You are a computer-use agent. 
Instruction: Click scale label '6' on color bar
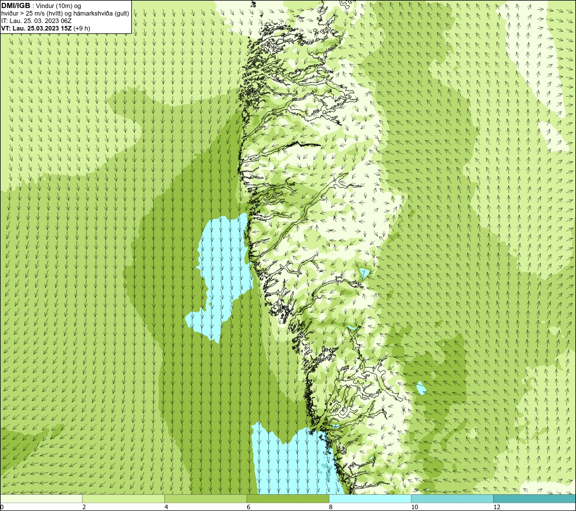pyautogui.click(x=249, y=507)
